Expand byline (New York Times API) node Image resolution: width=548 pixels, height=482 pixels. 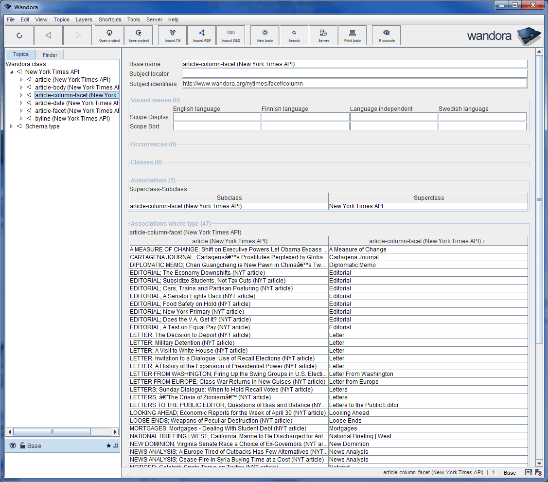pyautogui.click(x=21, y=119)
